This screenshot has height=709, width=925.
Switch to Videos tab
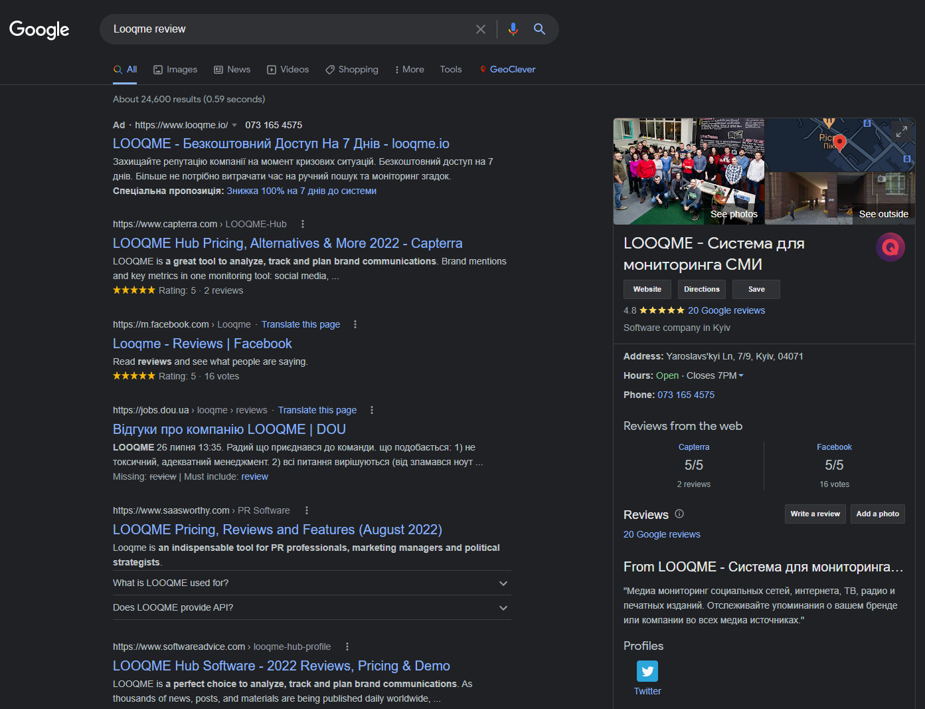pos(288,69)
